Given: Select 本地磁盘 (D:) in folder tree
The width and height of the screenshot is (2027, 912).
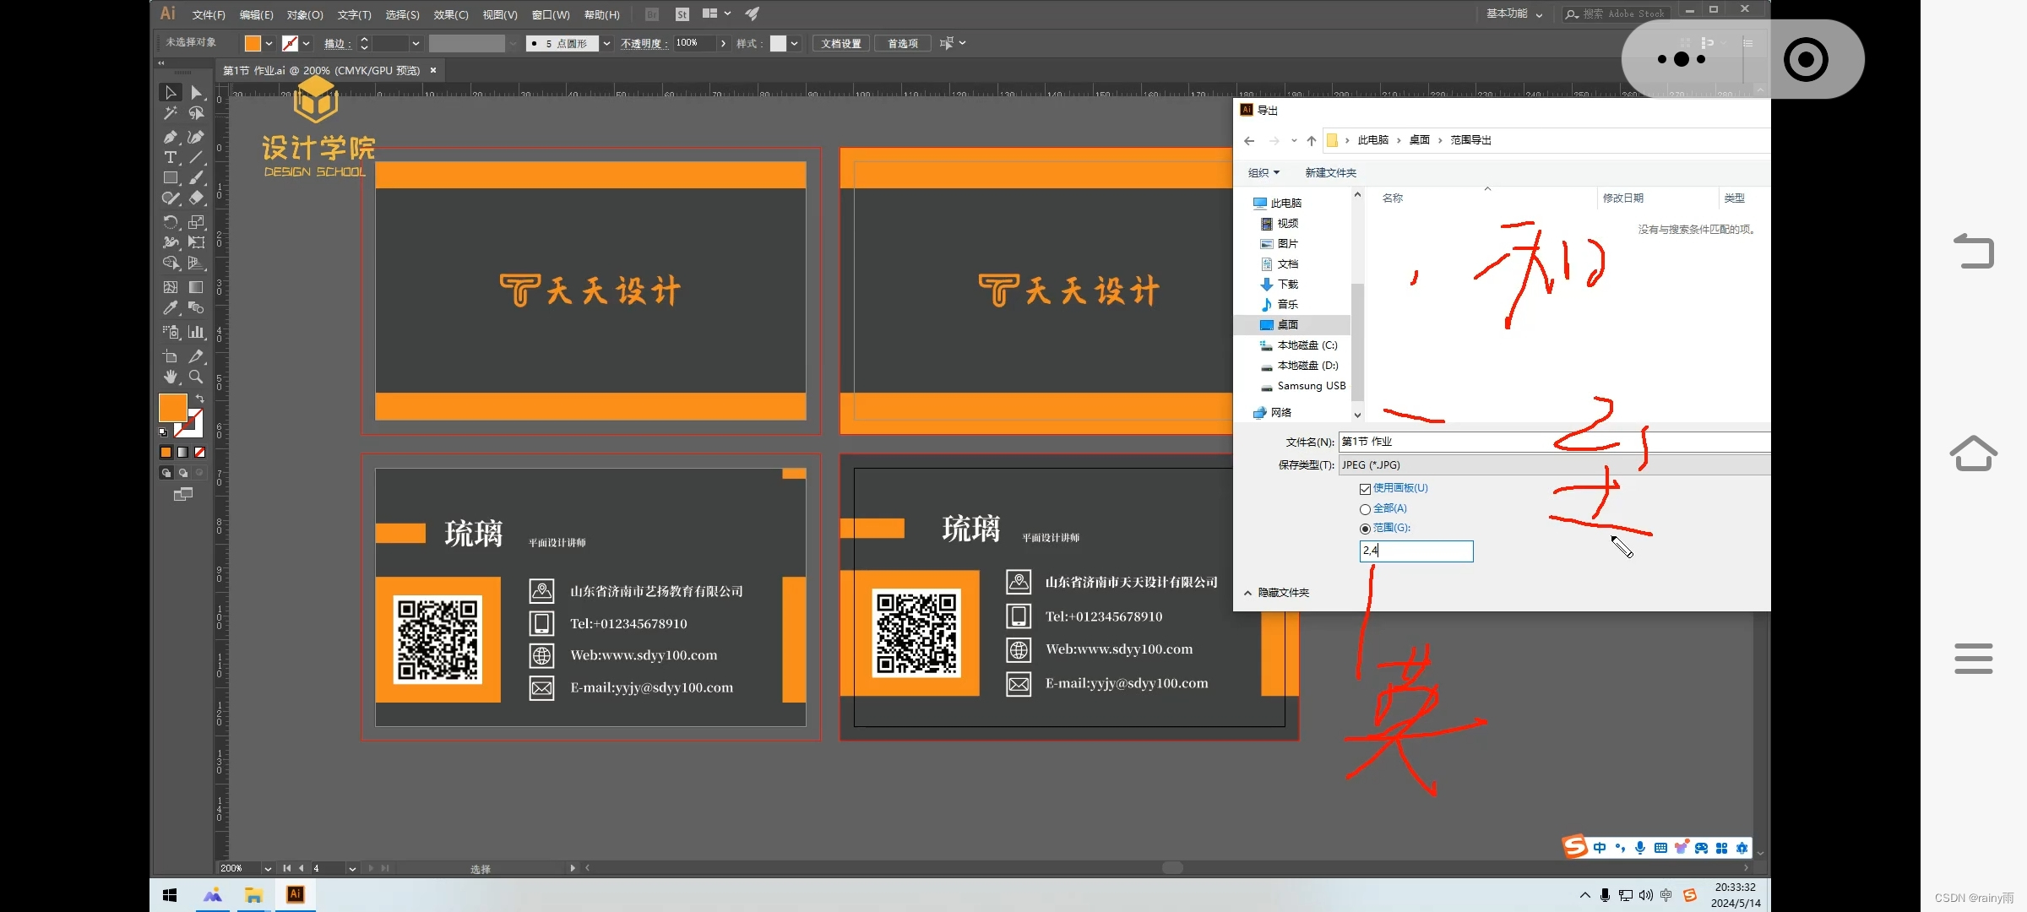Looking at the screenshot, I should click(x=1299, y=366).
